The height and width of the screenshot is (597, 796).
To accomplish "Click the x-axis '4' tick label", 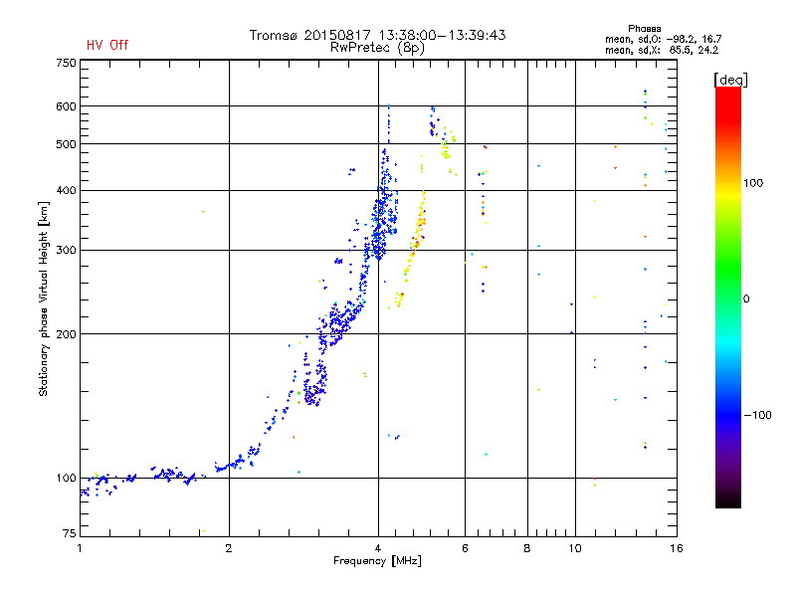I will click(378, 548).
